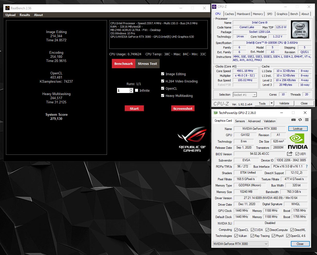Click the Bus Interface question mark icon

pyautogui.click(x=307, y=166)
